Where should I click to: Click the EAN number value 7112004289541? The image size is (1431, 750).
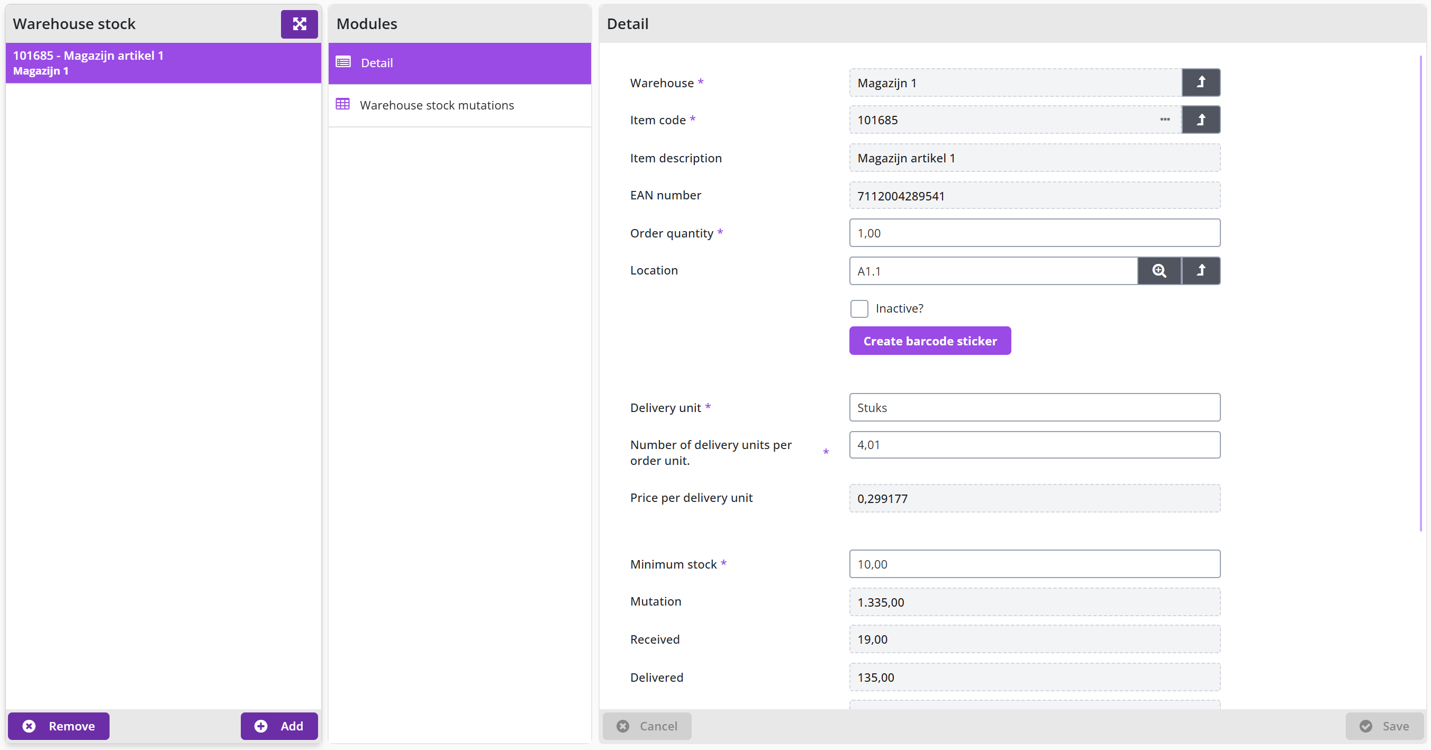pos(1035,195)
